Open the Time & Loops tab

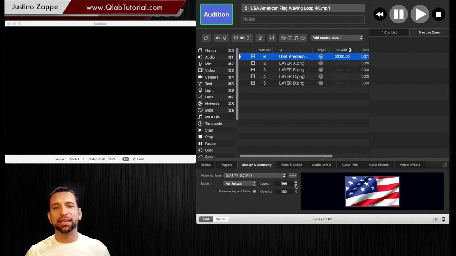[x=291, y=165]
